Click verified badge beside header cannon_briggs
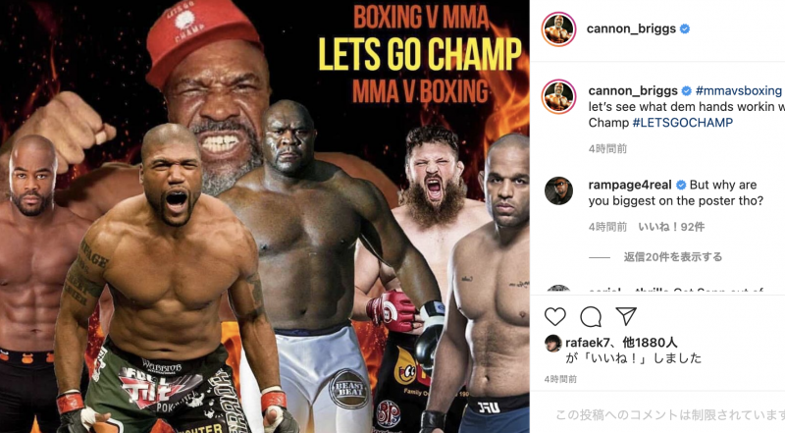The width and height of the screenshot is (785, 433). (684, 29)
